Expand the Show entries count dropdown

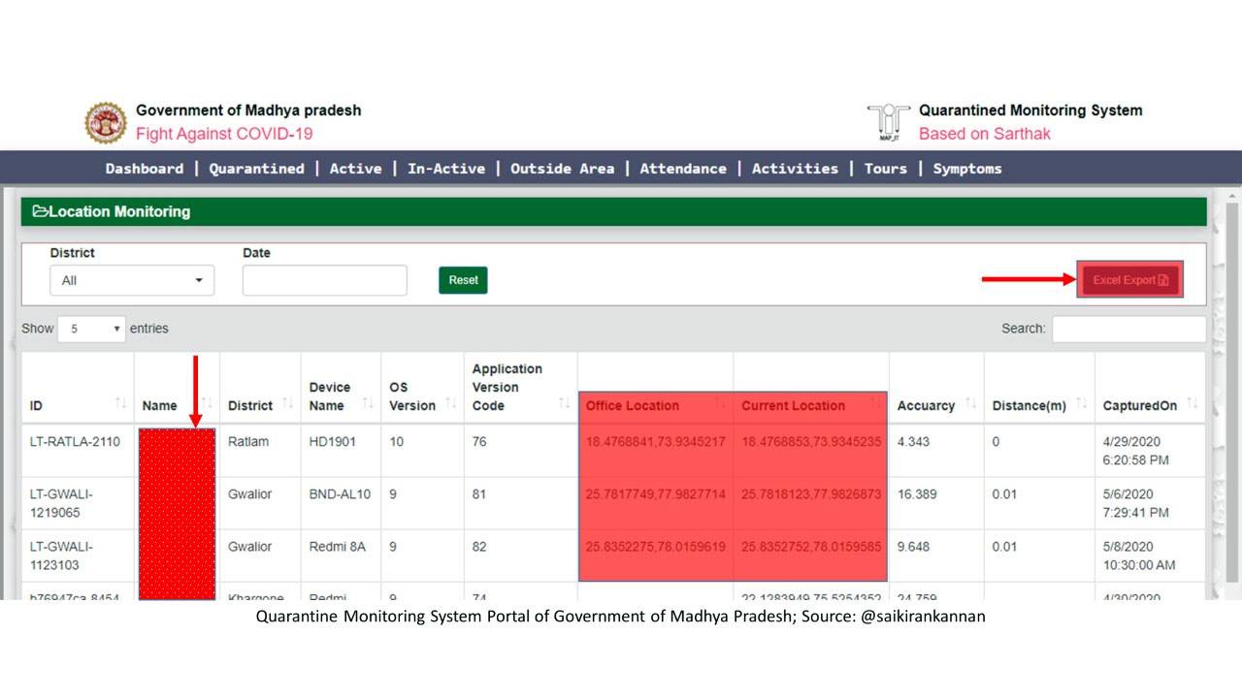(92, 329)
